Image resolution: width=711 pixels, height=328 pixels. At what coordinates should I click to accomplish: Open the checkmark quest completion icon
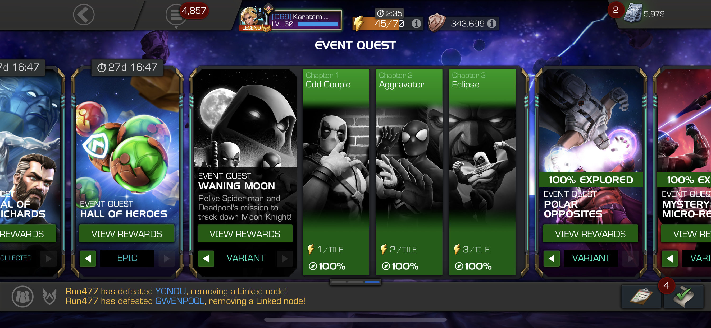click(x=683, y=297)
